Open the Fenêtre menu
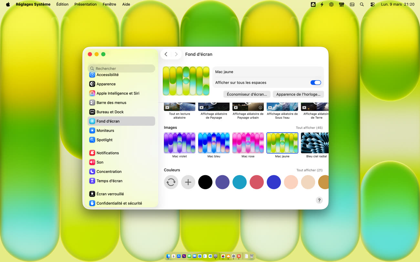This screenshot has width=420, height=262. click(x=109, y=5)
